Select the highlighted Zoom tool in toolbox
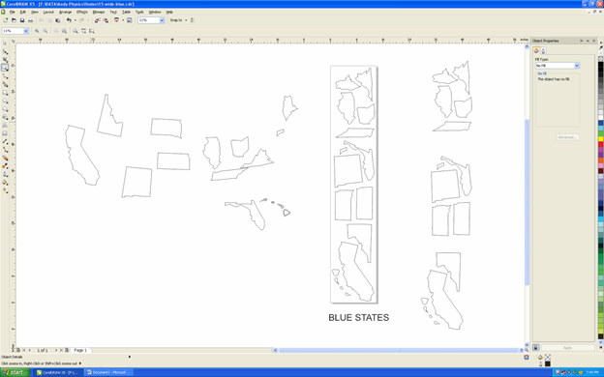 [5, 68]
